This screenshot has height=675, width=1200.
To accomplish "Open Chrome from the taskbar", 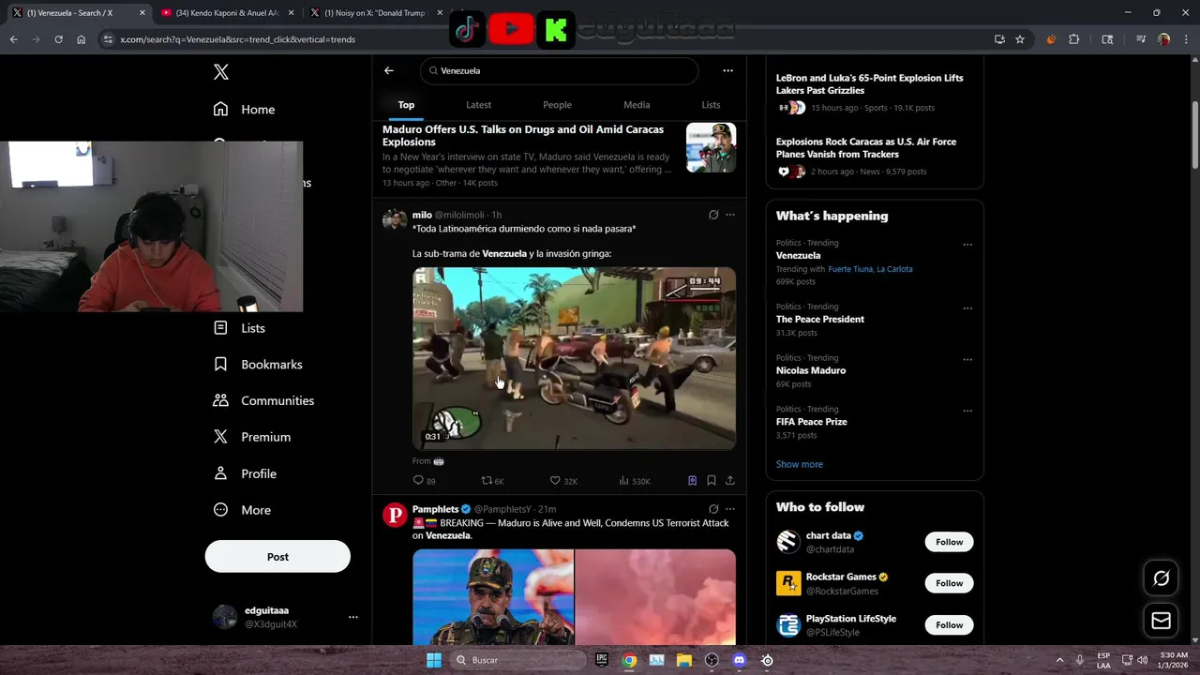I will pyautogui.click(x=629, y=660).
